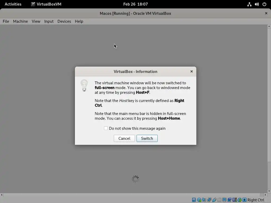
Task: Click the display status icon
Action: click(x=224, y=200)
